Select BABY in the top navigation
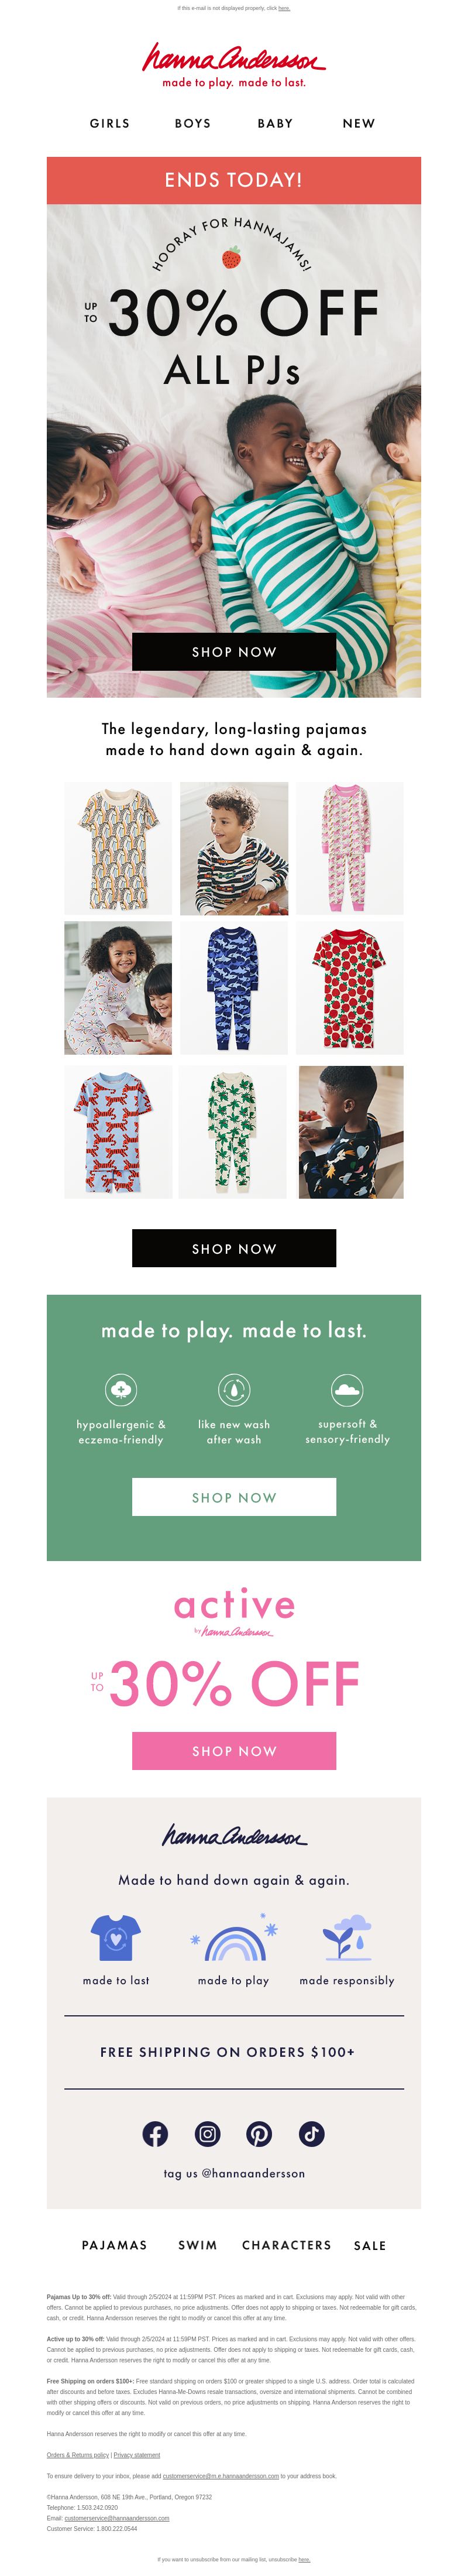The height and width of the screenshot is (2576, 468). click(275, 124)
